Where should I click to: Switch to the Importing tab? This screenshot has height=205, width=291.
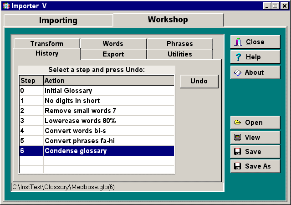point(58,20)
